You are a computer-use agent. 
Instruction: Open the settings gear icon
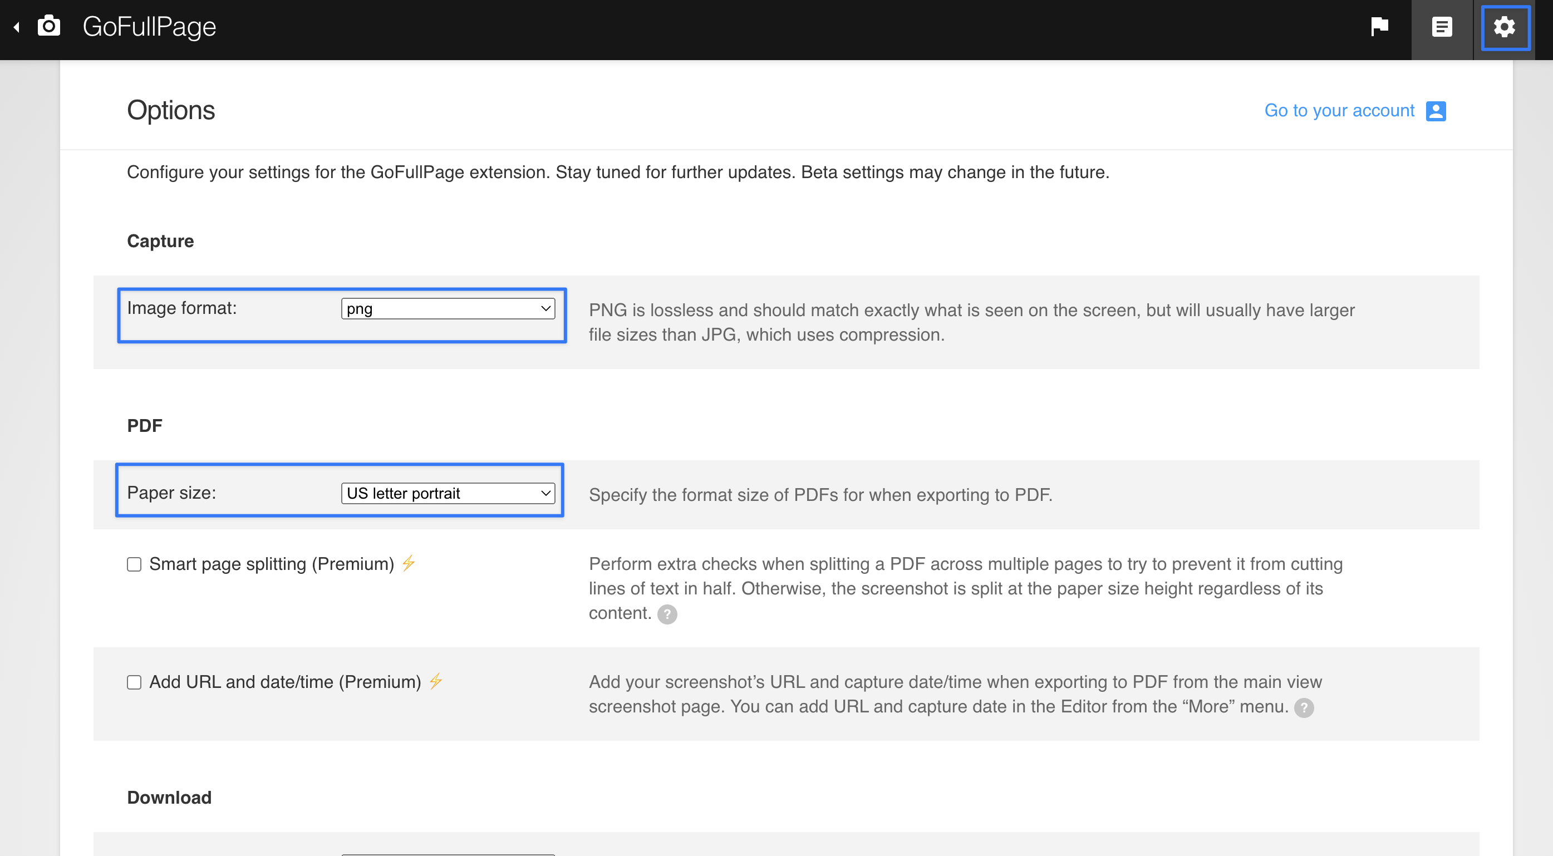(1505, 27)
